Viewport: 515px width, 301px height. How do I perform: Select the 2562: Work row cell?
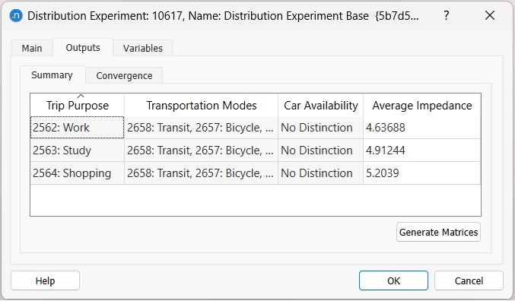pos(77,128)
